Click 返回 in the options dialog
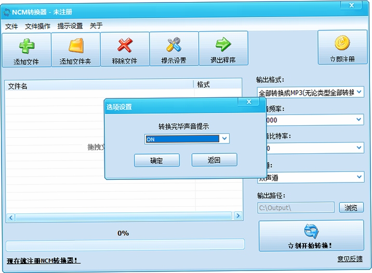Image resolution: width=372 pixels, height=273 pixels. (214, 160)
